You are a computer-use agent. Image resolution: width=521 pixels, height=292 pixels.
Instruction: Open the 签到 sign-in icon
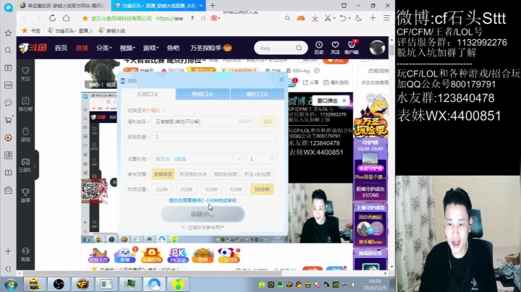pos(203,256)
